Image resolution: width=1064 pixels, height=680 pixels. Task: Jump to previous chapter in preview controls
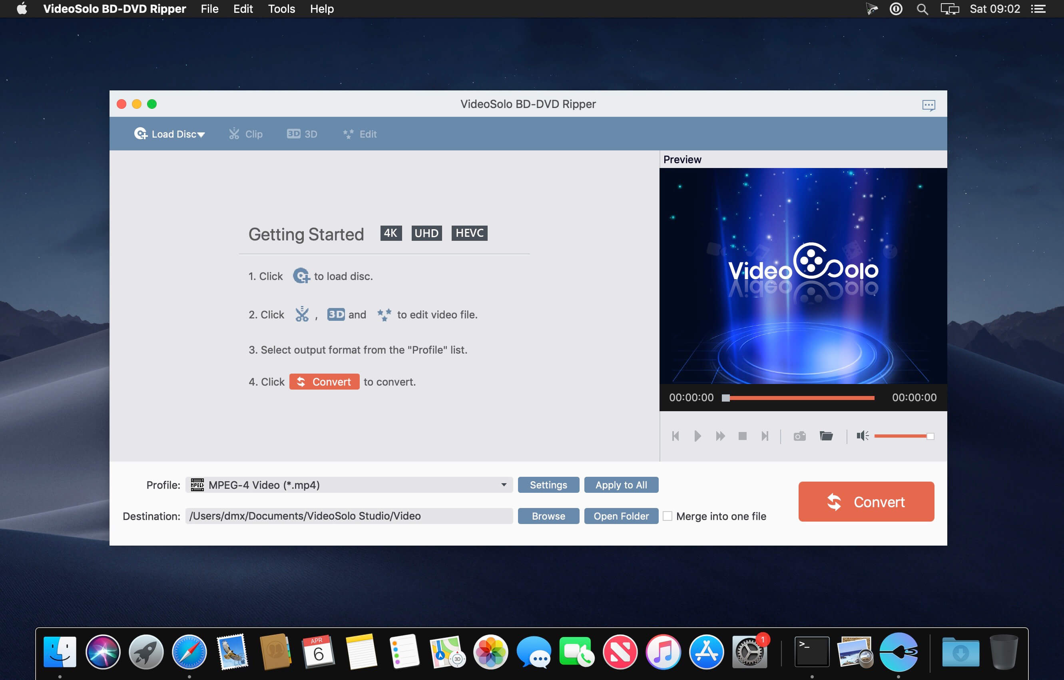point(675,436)
